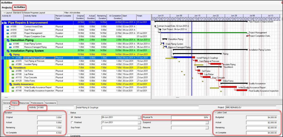The width and height of the screenshot is (283, 137).
Task: Click the A1010 activity icon
Action: (x=8, y=30)
